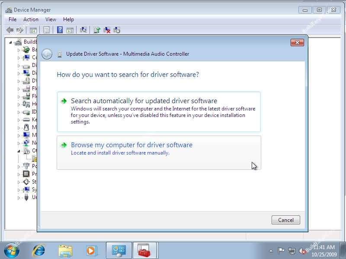Expand the Universal Serial Bus node arrow

[x=19, y=198]
